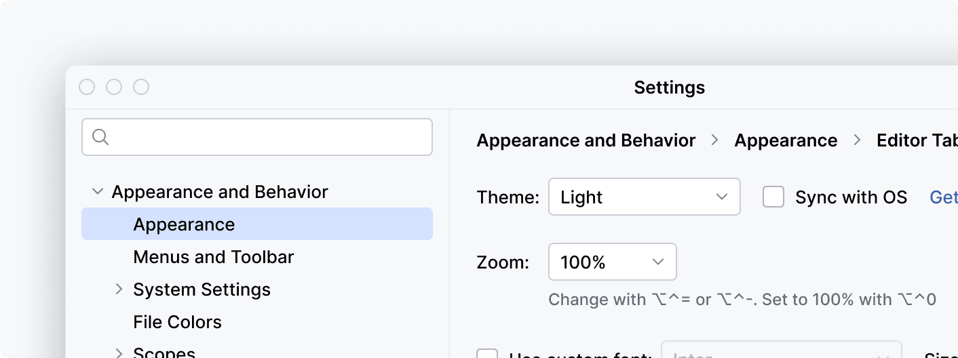
Task: Click the Get more themes link
Action: click(944, 197)
